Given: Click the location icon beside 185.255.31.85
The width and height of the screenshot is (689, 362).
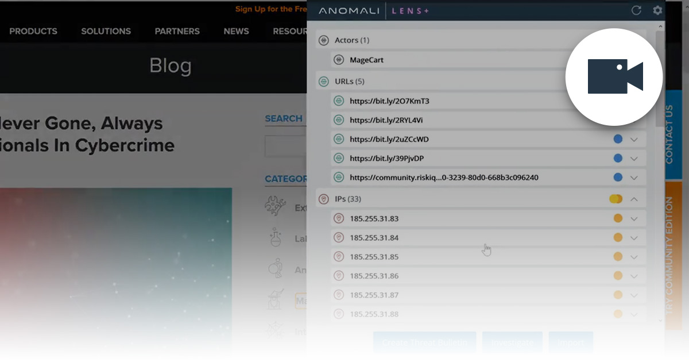Looking at the screenshot, I should pos(339,257).
